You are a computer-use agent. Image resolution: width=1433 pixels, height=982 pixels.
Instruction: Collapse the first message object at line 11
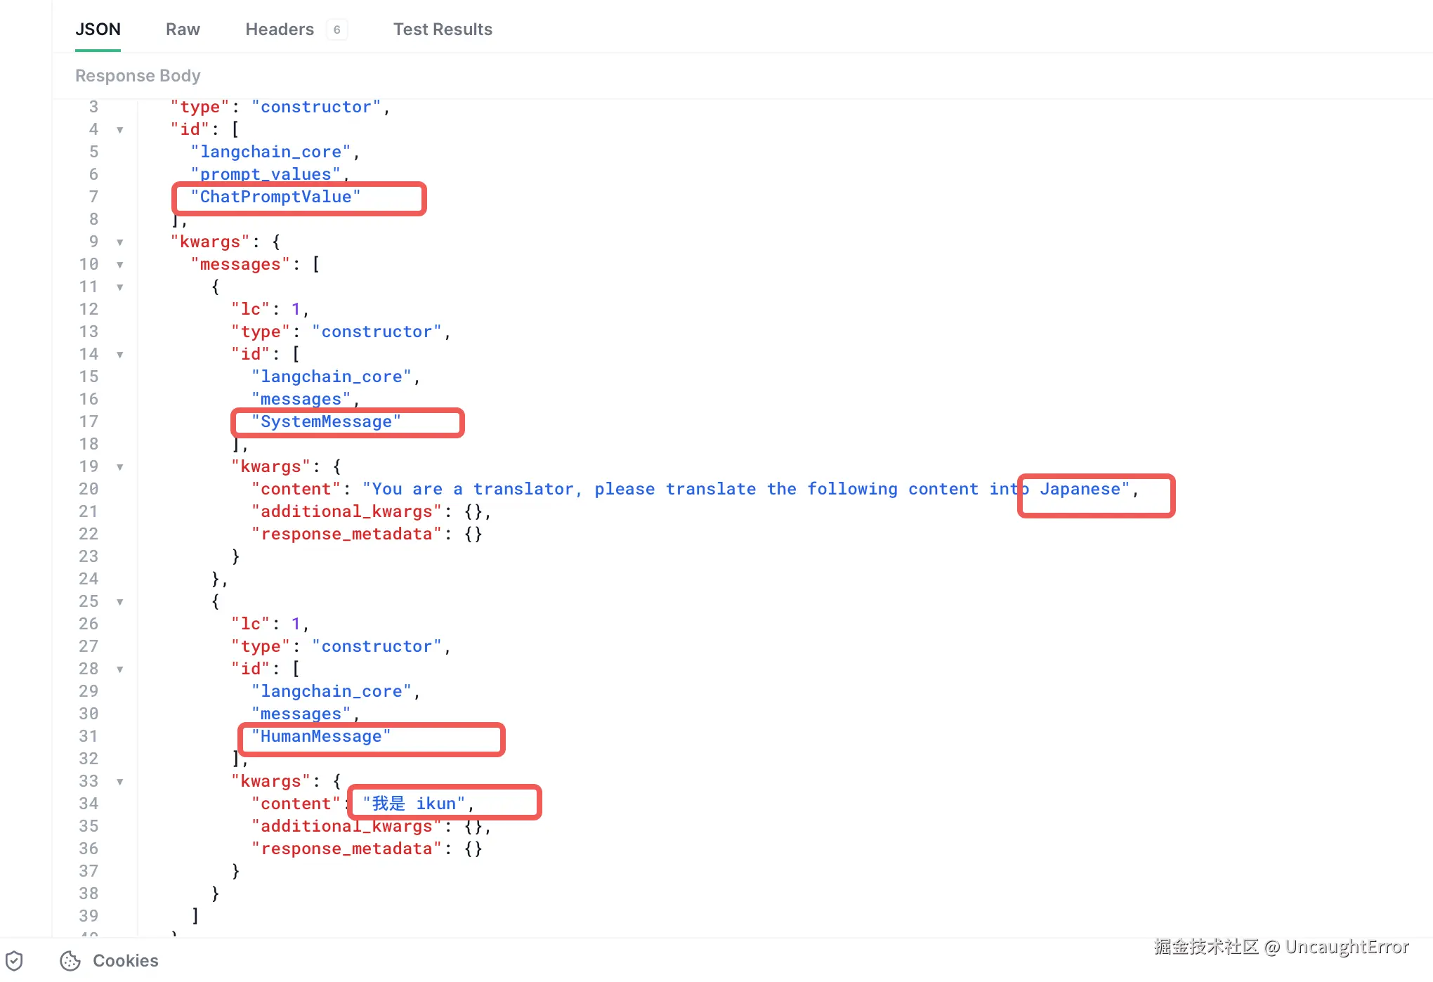pyautogui.click(x=120, y=287)
